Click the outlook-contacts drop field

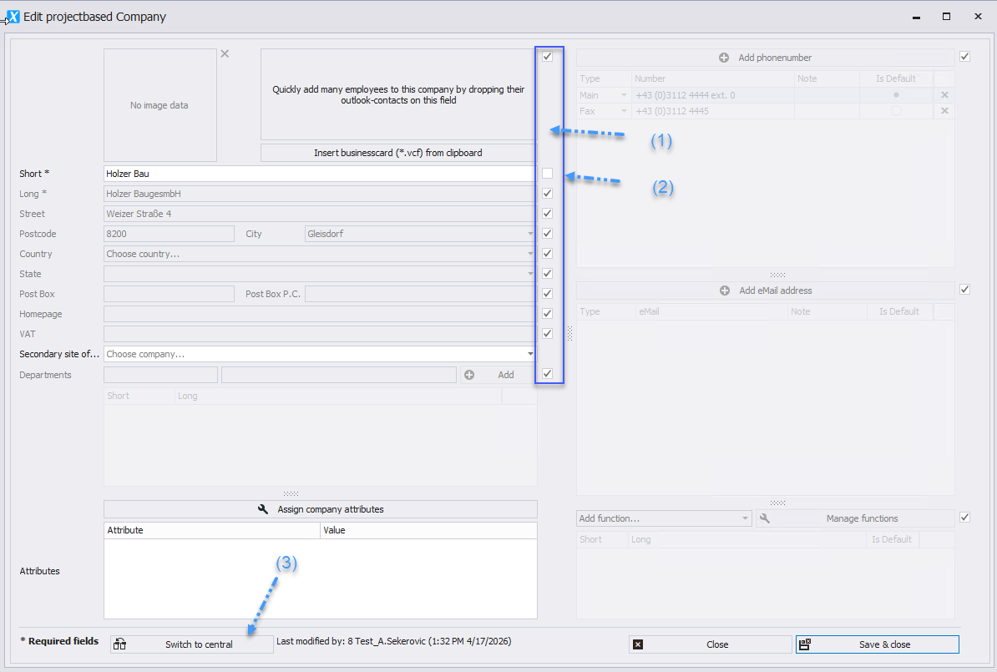point(398,94)
